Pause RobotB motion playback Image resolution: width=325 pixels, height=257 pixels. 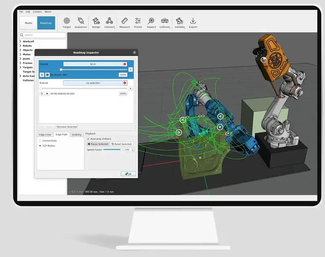point(47,75)
